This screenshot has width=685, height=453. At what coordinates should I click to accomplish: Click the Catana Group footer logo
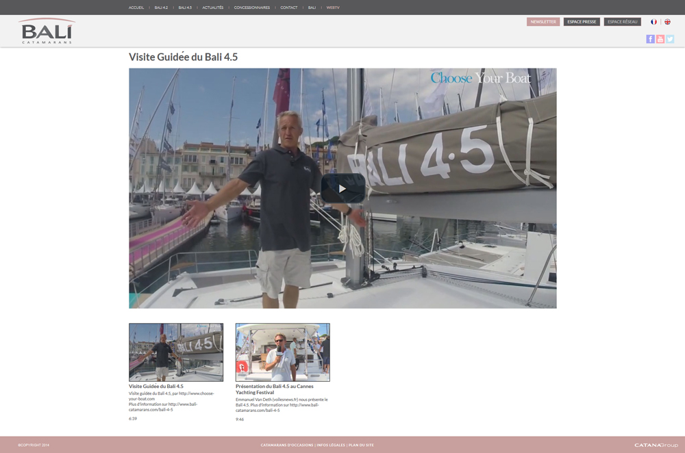[656, 445]
